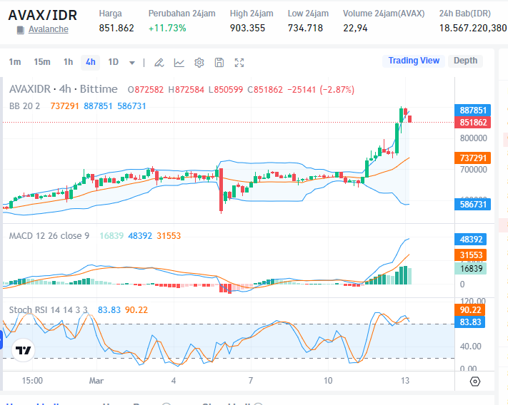Toggle fullscreen chart icon
This screenshot has height=405, width=508.
239,62
